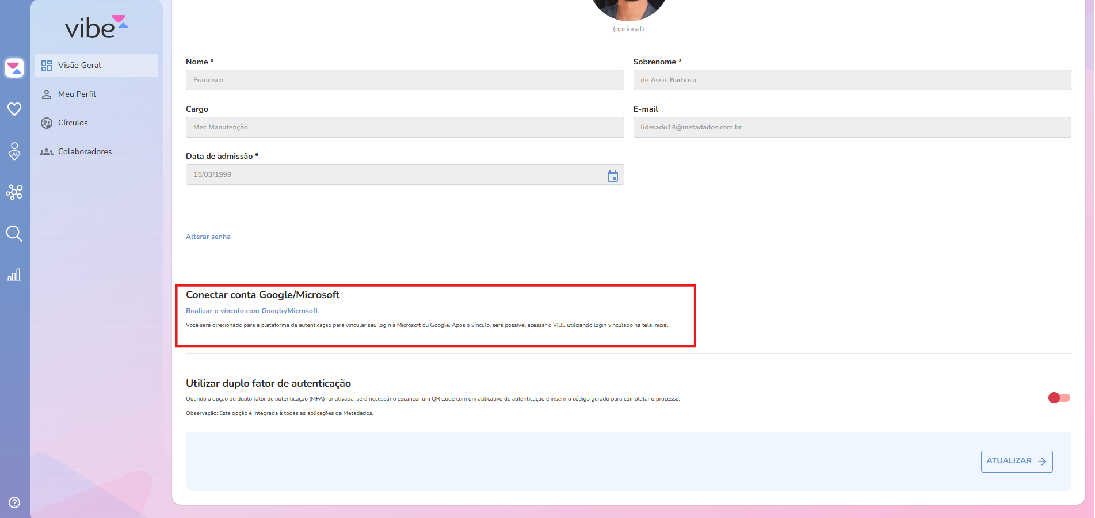
Task: Open the person-with-heart icon in the left rail
Action: [x=14, y=151]
